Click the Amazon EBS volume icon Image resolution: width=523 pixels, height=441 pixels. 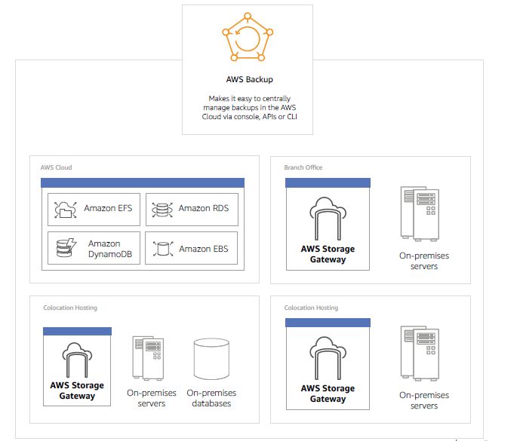click(x=163, y=249)
